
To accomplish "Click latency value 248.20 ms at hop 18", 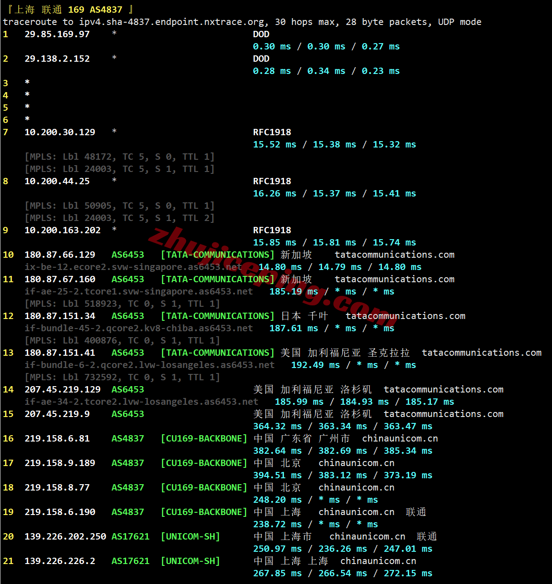I will pyautogui.click(x=277, y=500).
